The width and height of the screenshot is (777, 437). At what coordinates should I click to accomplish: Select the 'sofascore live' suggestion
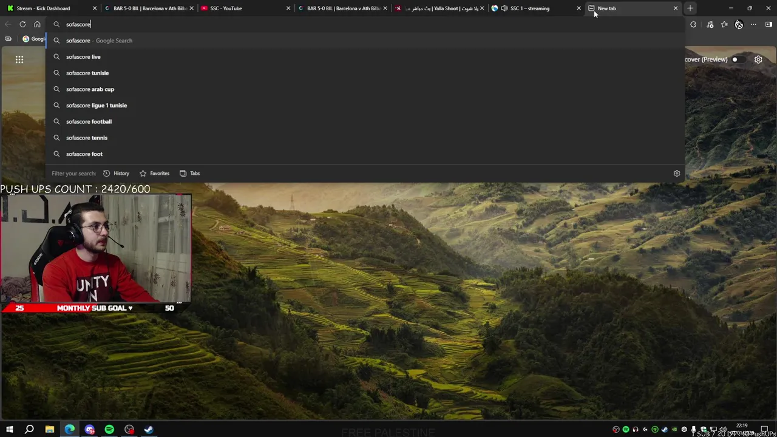pyautogui.click(x=365, y=57)
